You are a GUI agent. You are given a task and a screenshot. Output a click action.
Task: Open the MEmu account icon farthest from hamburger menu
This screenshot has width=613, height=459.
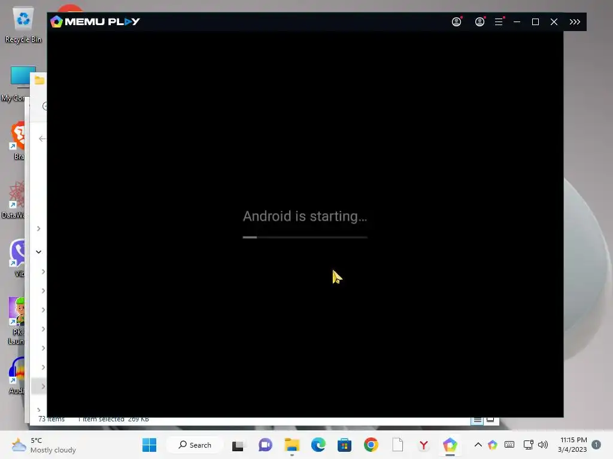point(457,22)
